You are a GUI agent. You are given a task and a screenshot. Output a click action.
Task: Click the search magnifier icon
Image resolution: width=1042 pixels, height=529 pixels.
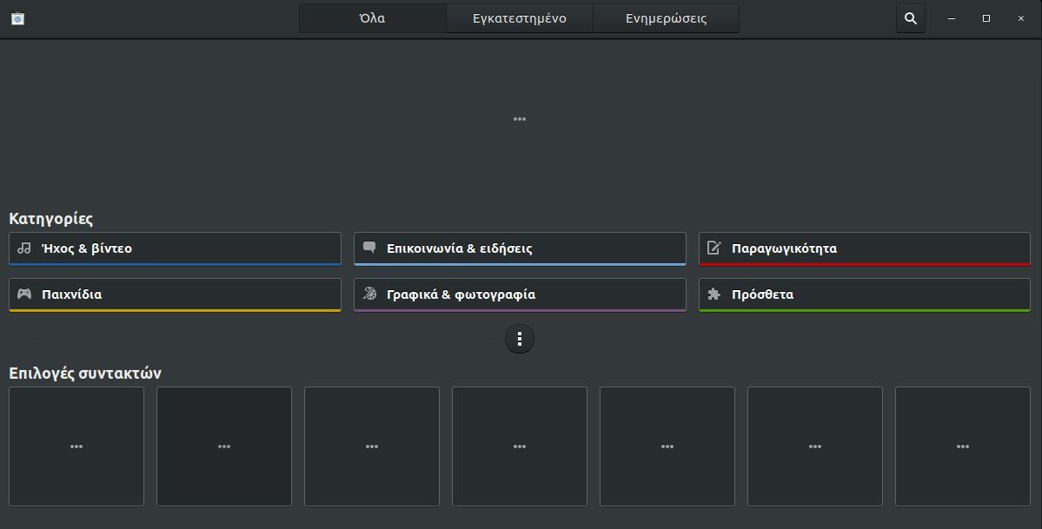pyautogui.click(x=910, y=18)
